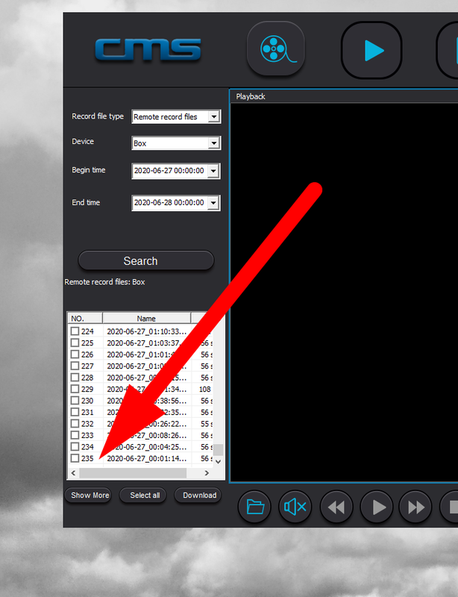Check the box for record 227
This screenshot has width=458, height=597.
[75, 366]
